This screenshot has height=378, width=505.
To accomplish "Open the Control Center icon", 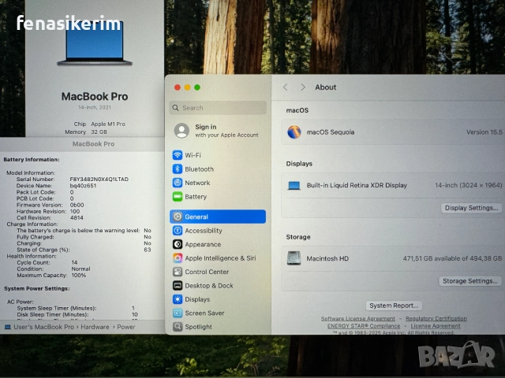I will coord(177,272).
